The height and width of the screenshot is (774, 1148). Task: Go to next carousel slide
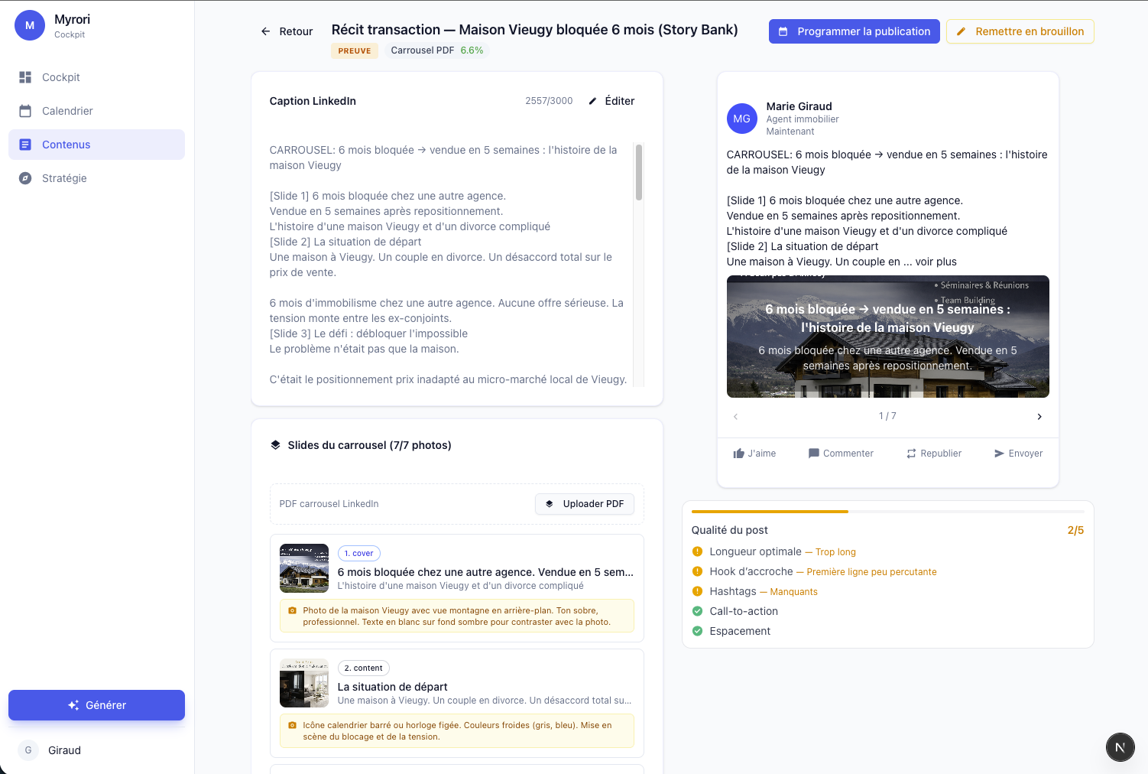(x=1039, y=417)
